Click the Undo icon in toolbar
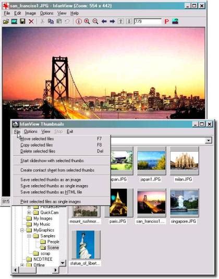The width and height of the screenshot is (219, 279). pos(67,22)
